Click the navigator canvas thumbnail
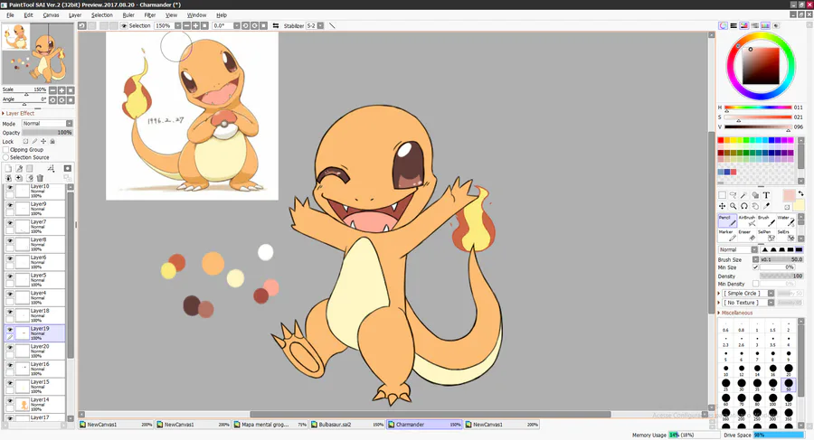Viewport: 814px width, 440px height. 38,53
